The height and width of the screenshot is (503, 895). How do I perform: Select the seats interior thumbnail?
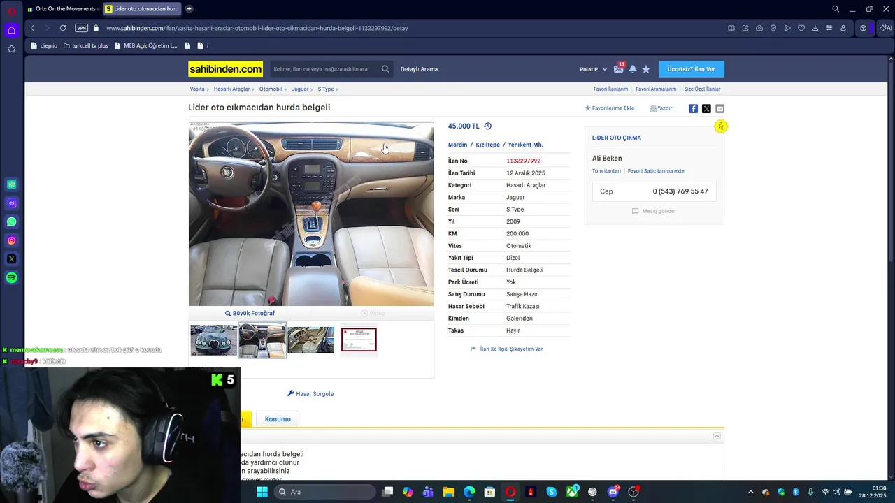tap(311, 340)
